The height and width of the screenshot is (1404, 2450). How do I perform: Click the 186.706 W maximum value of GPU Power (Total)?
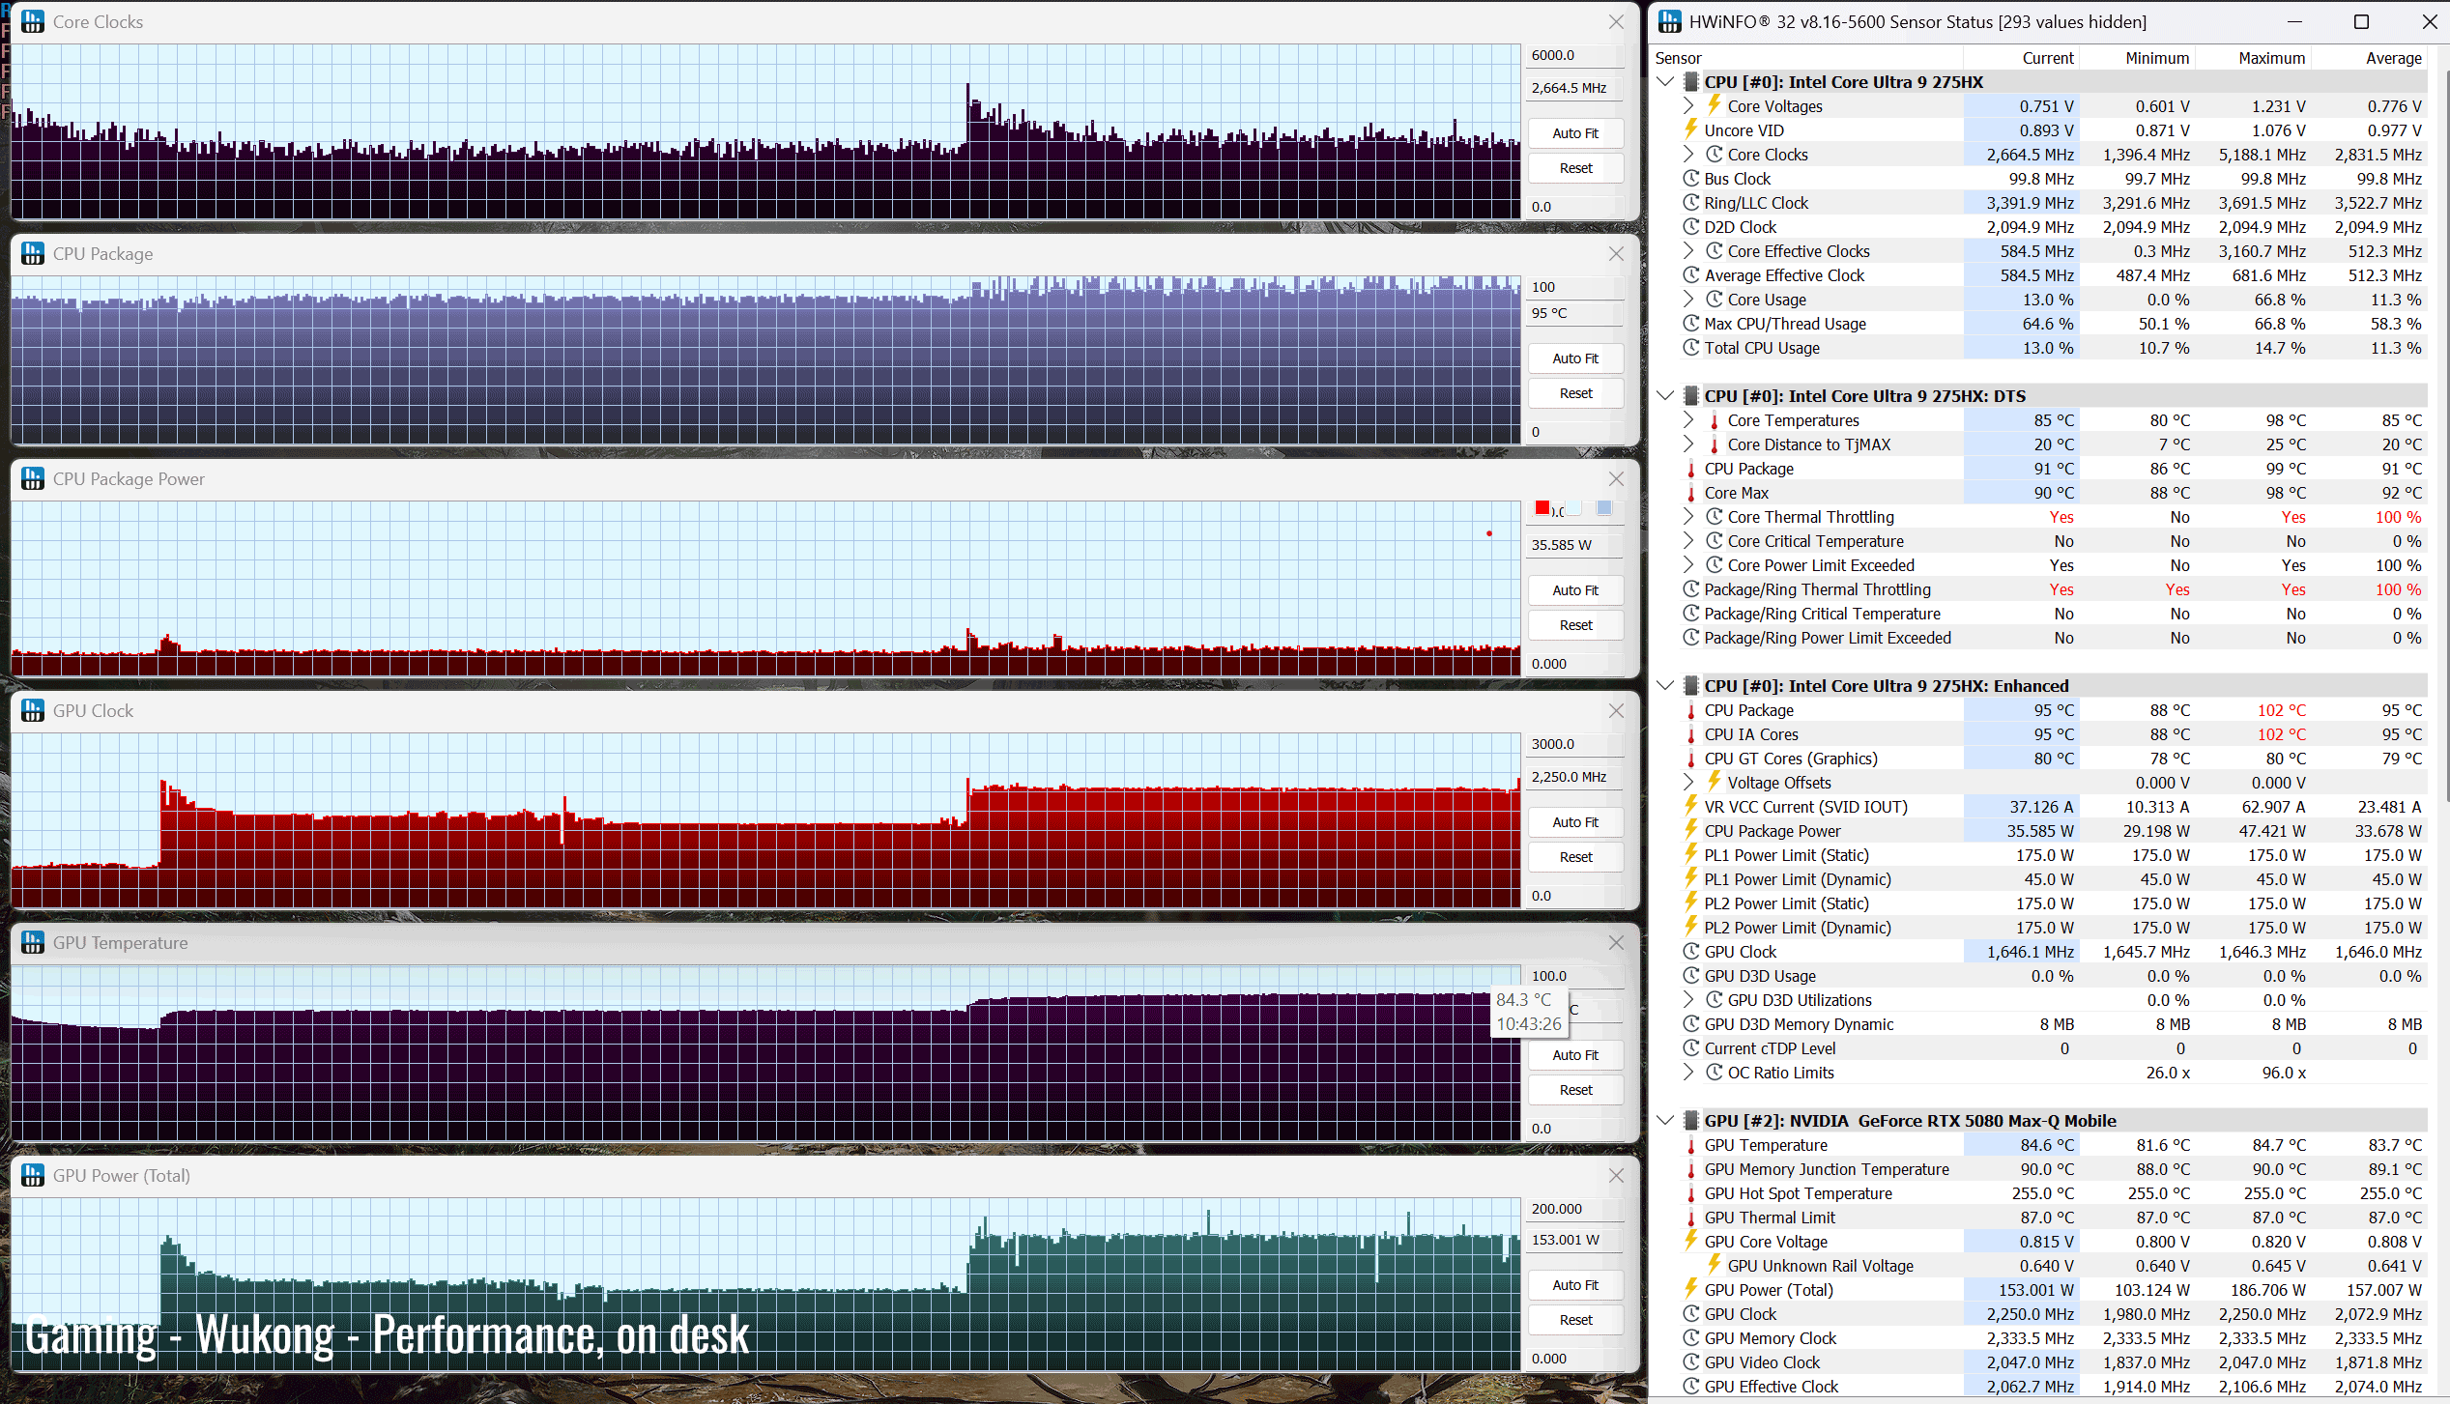point(2266,1290)
